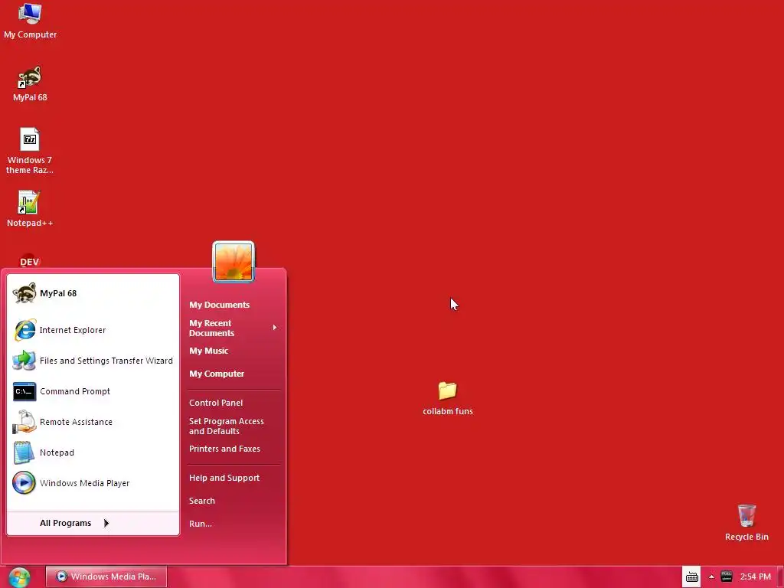
Task: Expand All Programs list
Action: tap(93, 523)
